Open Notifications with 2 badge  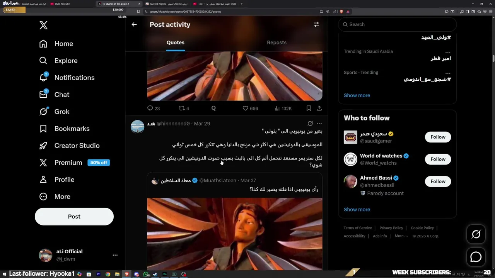coord(67,78)
